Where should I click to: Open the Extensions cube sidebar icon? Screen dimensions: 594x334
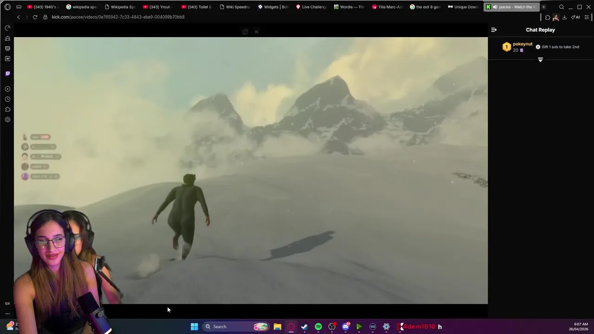7,109
